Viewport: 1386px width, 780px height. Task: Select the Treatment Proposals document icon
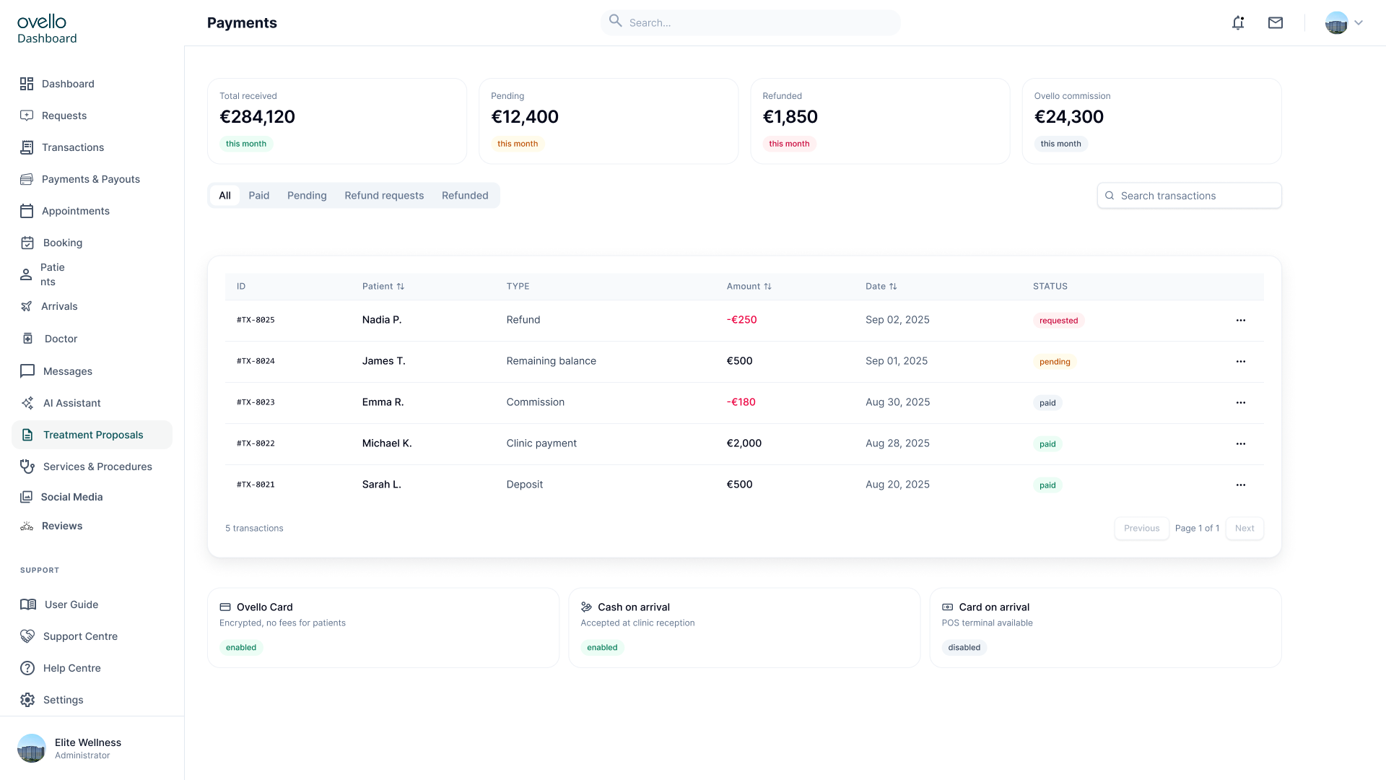click(27, 435)
